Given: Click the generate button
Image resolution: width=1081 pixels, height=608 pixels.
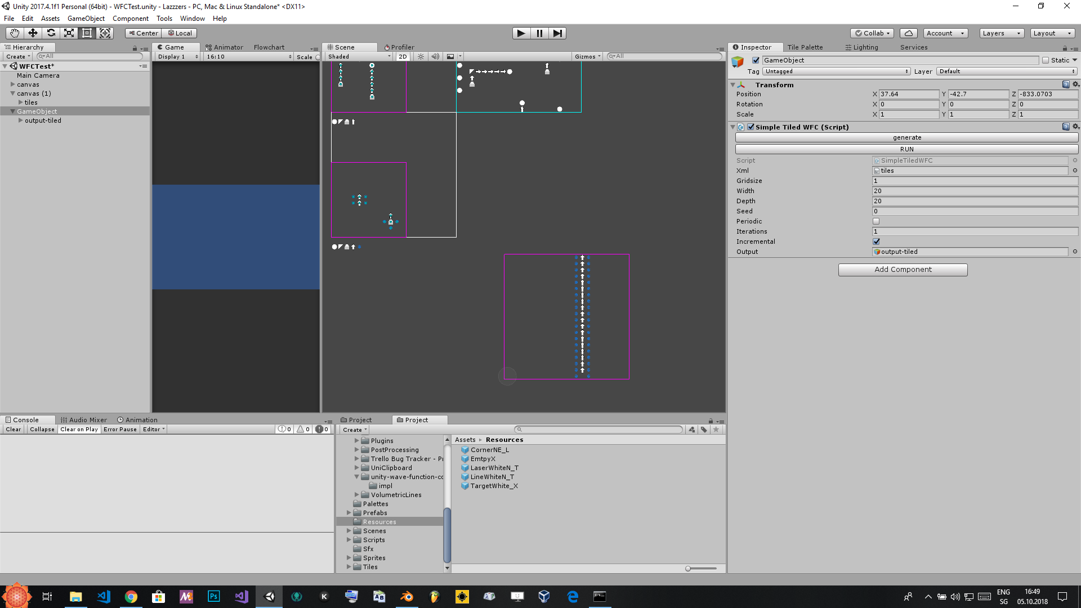Looking at the screenshot, I should [x=906, y=137].
